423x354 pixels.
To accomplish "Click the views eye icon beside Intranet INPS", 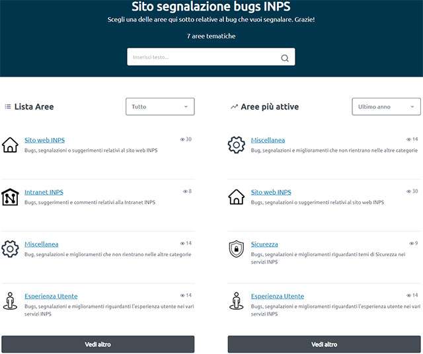I will (185, 192).
